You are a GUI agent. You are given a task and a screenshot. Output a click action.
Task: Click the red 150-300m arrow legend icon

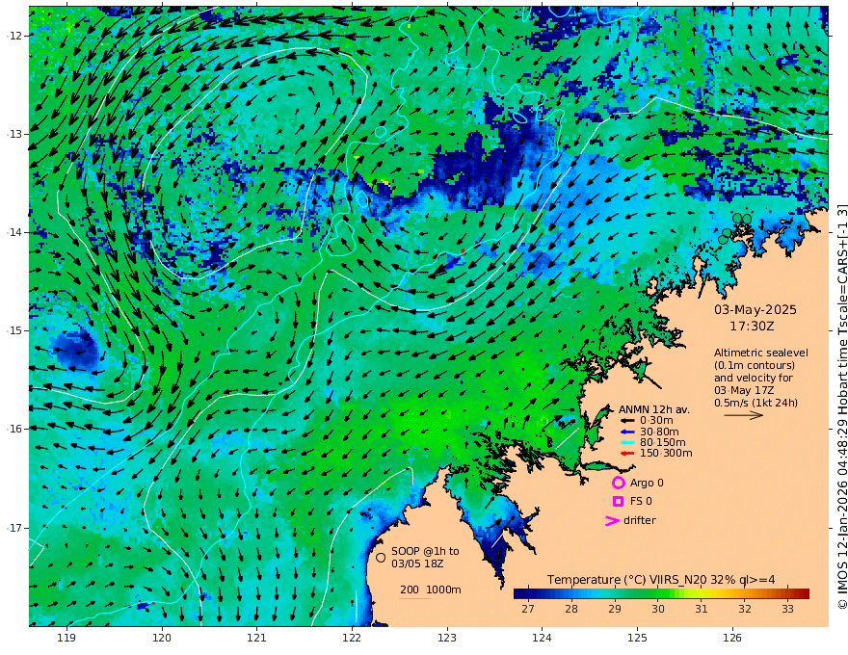pyautogui.click(x=627, y=454)
